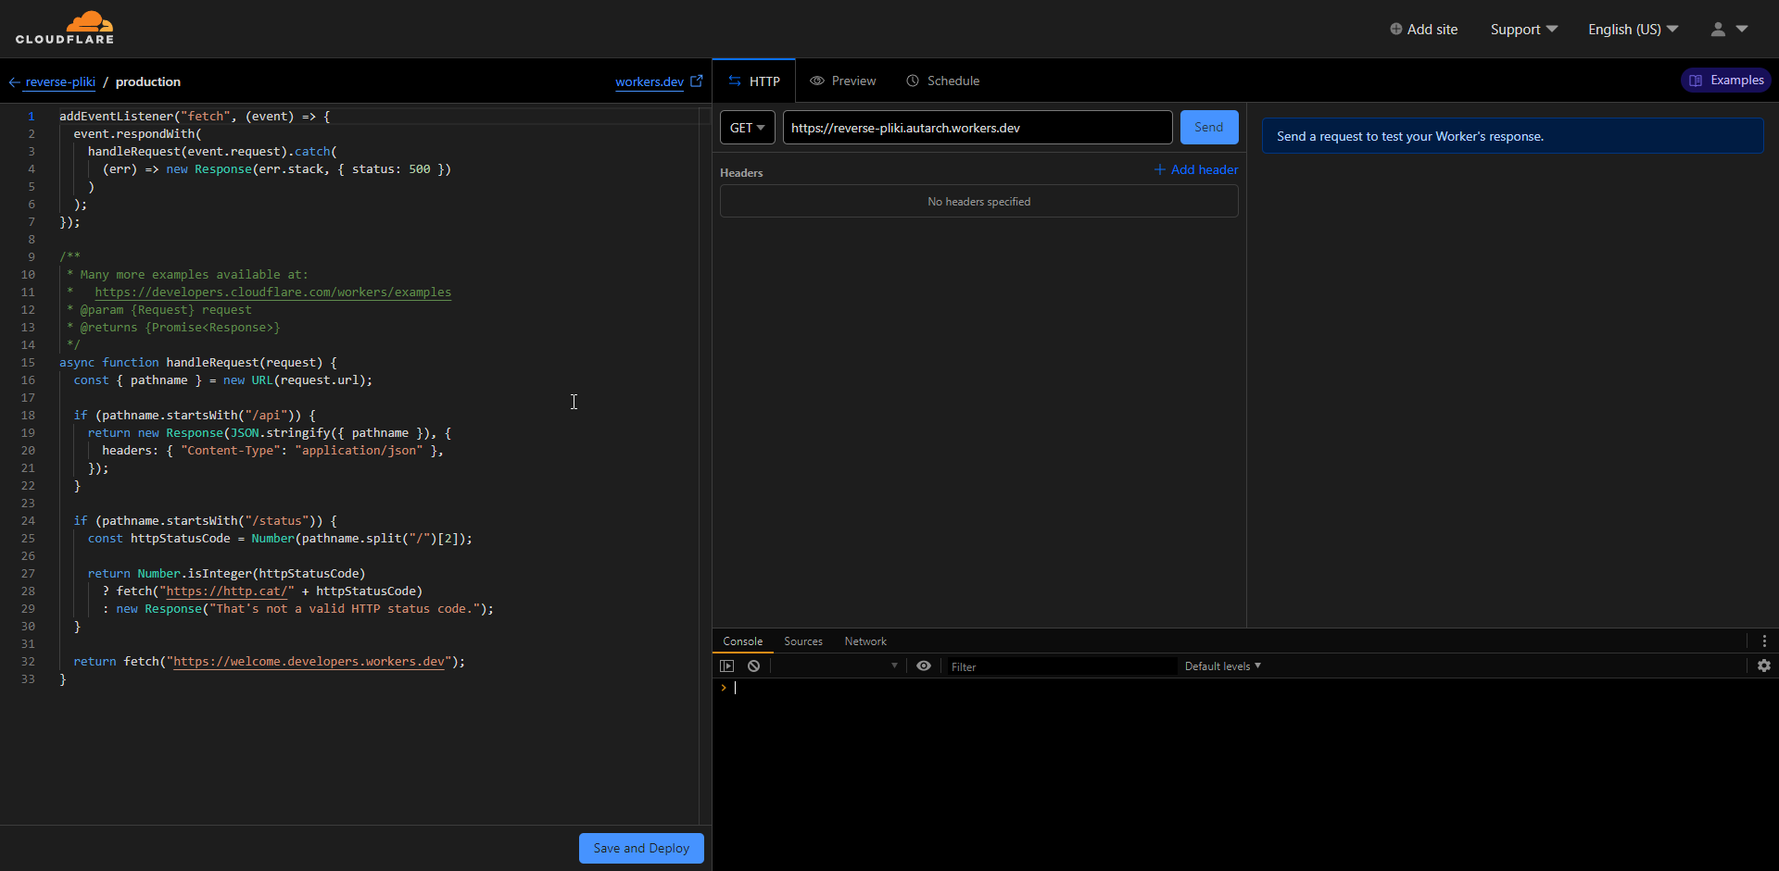Click 'No headers specified' text

[979, 202]
